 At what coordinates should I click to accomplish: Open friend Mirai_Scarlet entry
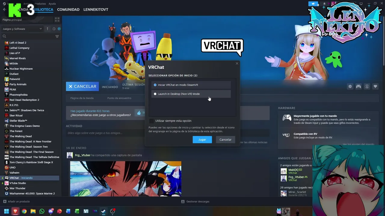pyautogui.click(x=296, y=193)
